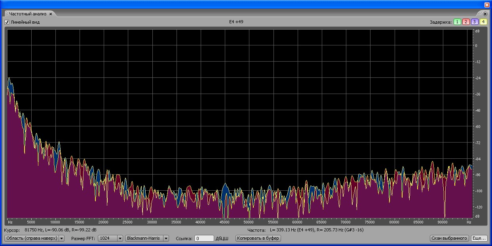The width and height of the screenshot is (492, 246).
Task: Uncheck the Линейный вид checkbox
Action: click(7, 22)
